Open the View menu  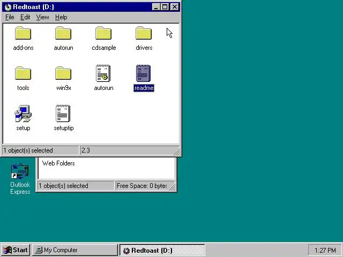click(x=43, y=17)
